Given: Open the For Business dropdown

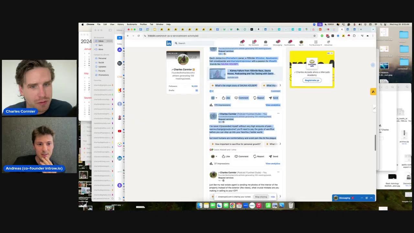Looking at the screenshot, I should point(315,43).
